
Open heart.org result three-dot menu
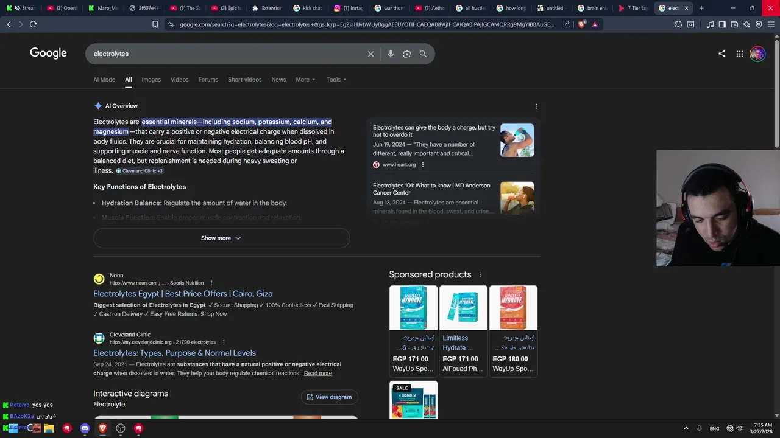click(x=422, y=165)
